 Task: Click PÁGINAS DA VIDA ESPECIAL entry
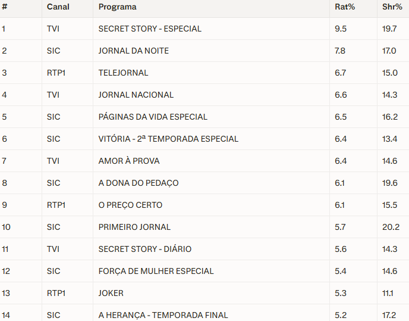[x=153, y=117]
